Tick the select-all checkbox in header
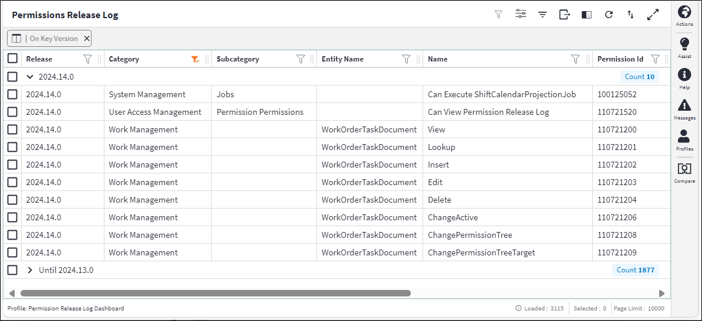The height and width of the screenshot is (321, 702). (x=12, y=59)
